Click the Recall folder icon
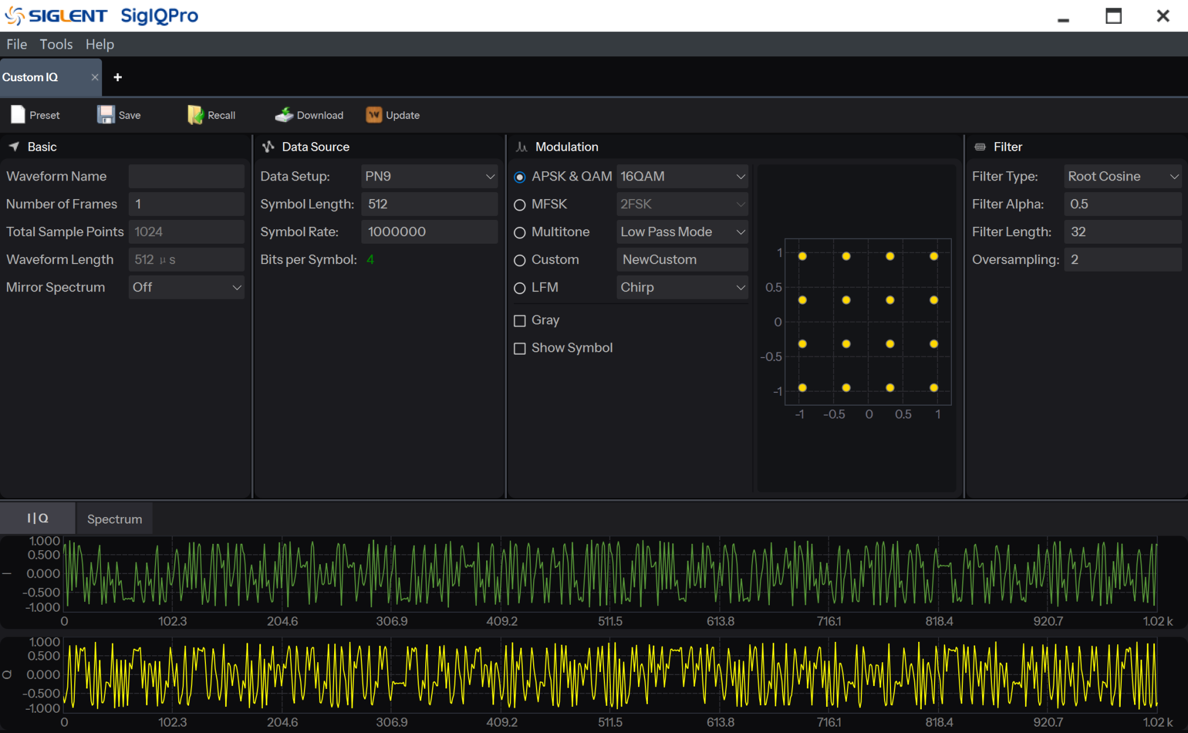The image size is (1188, 733). click(195, 115)
